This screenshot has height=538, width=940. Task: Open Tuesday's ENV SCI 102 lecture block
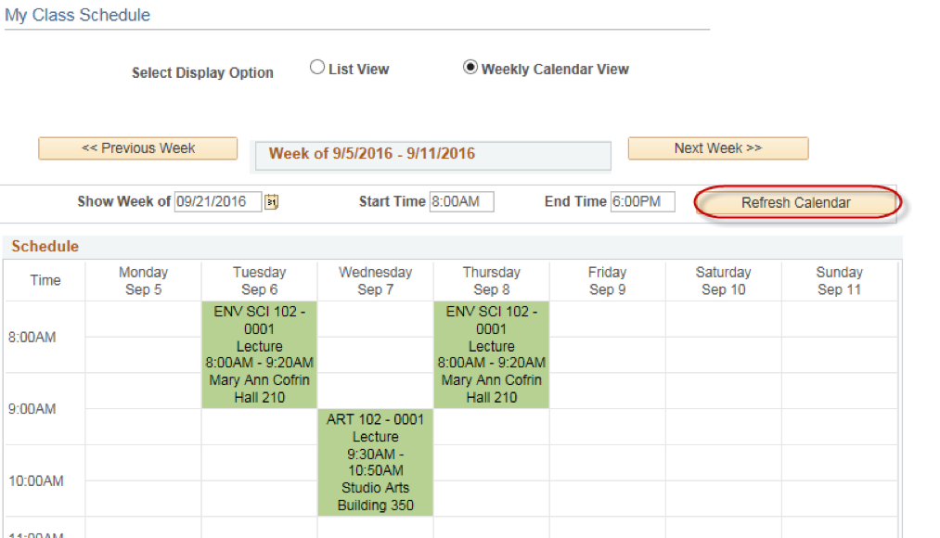[259, 354]
